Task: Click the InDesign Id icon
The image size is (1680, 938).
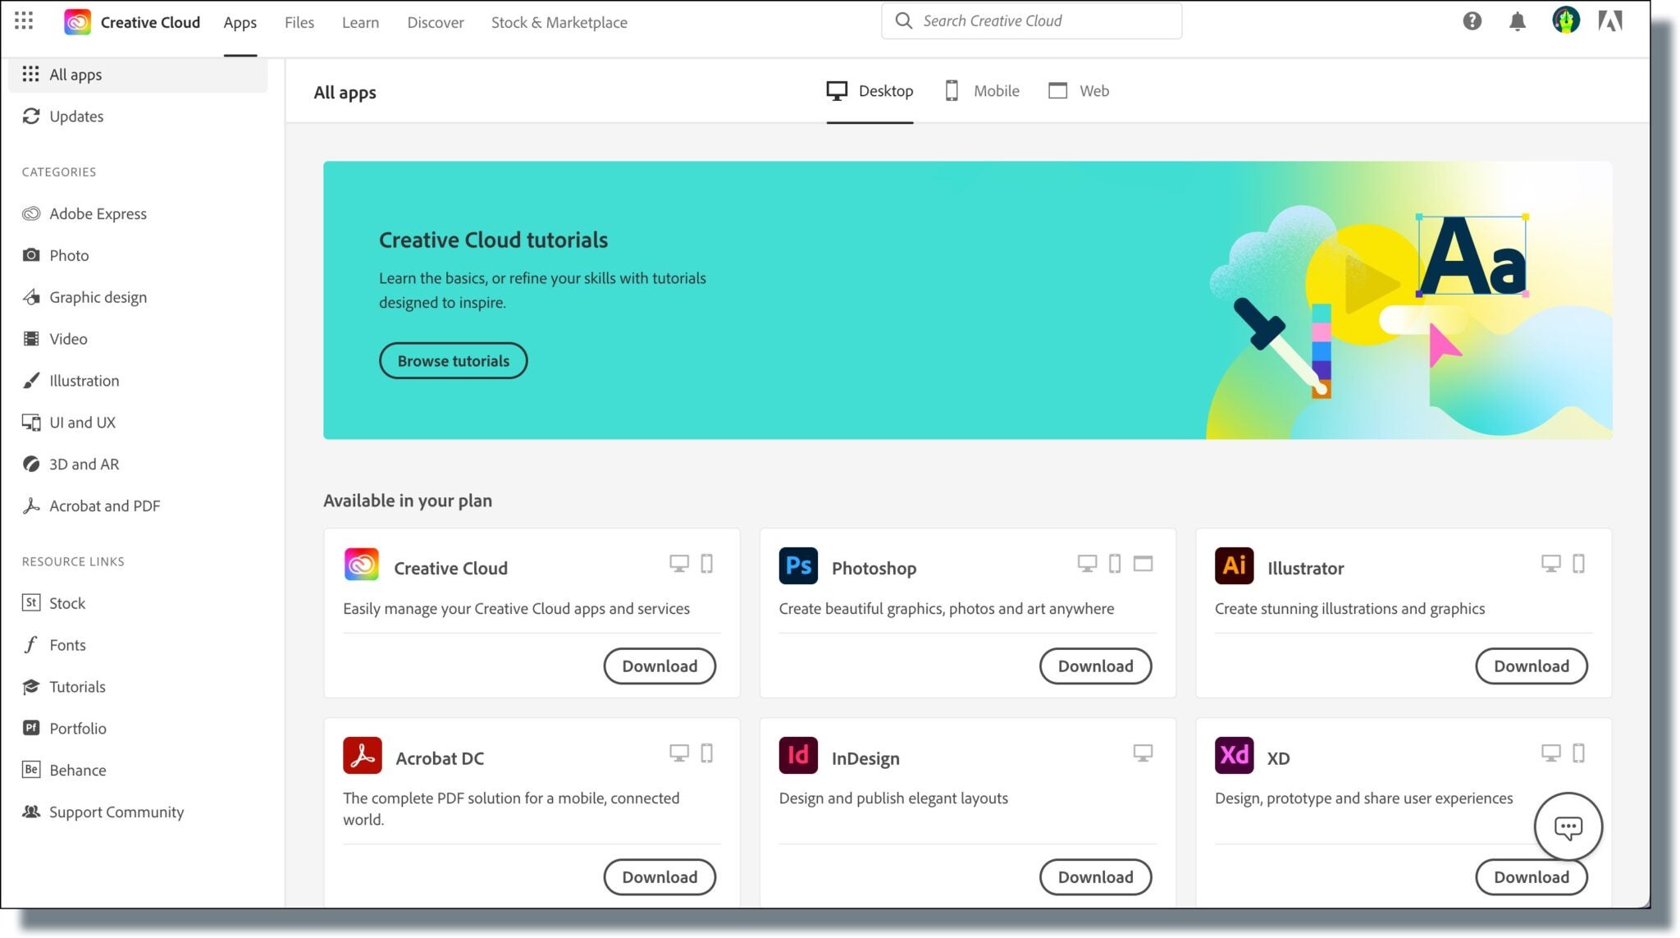Action: click(798, 755)
